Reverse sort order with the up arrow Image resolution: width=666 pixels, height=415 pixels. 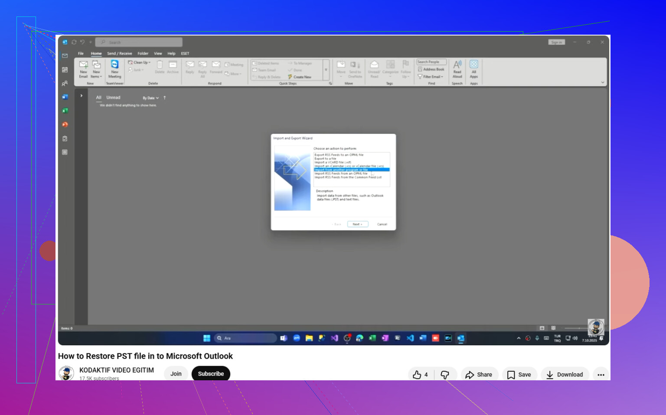click(165, 98)
